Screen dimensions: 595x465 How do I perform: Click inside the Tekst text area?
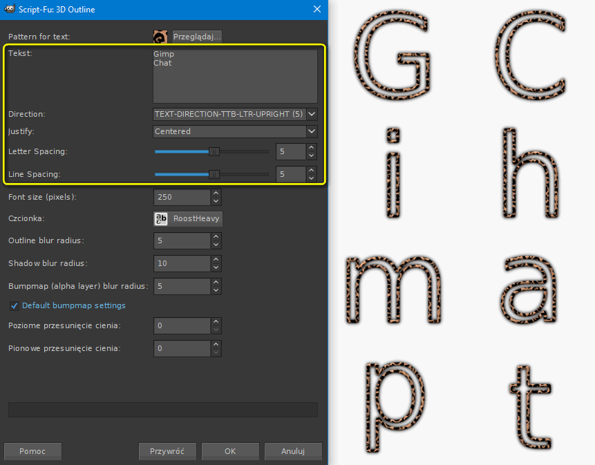(235, 76)
